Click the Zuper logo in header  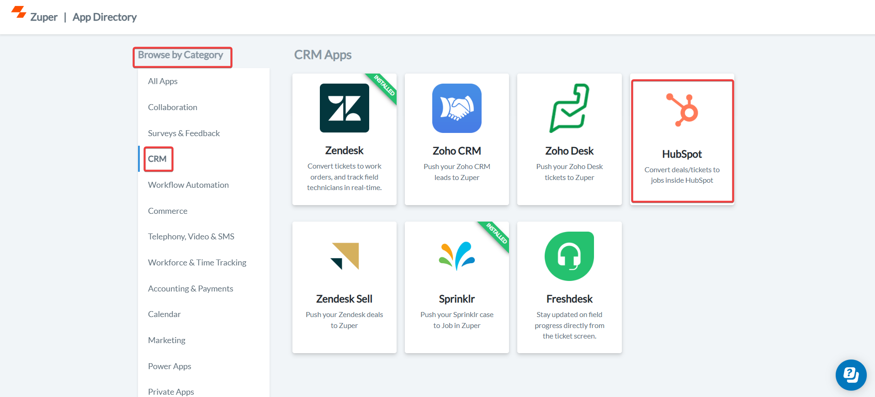pyautogui.click(x=34, y=15)
